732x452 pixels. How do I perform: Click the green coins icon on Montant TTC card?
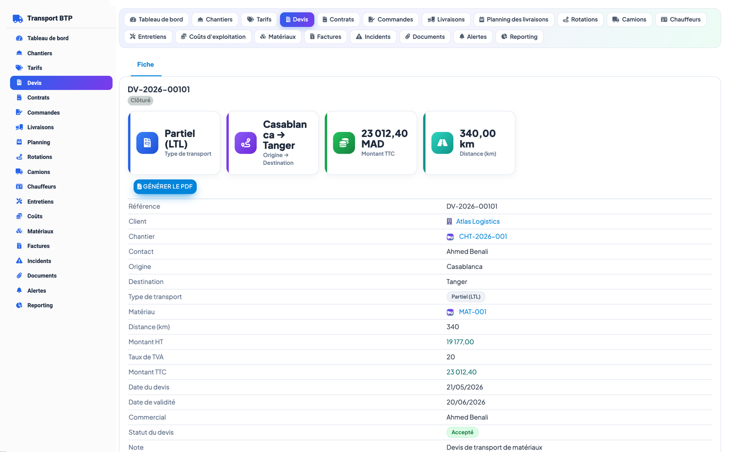344,143
